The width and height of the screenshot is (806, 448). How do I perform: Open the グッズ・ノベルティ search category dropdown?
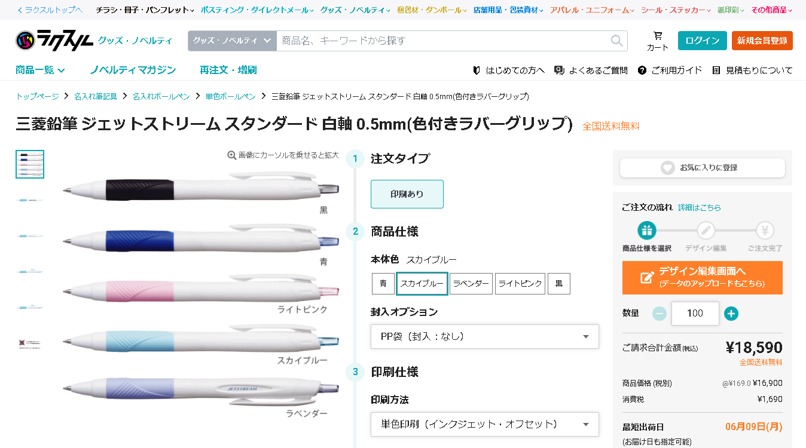(x=232, y=41)
